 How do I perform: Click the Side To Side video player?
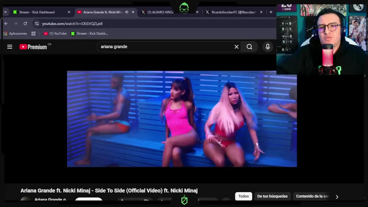pyautogui.click(x=182, y=119)
